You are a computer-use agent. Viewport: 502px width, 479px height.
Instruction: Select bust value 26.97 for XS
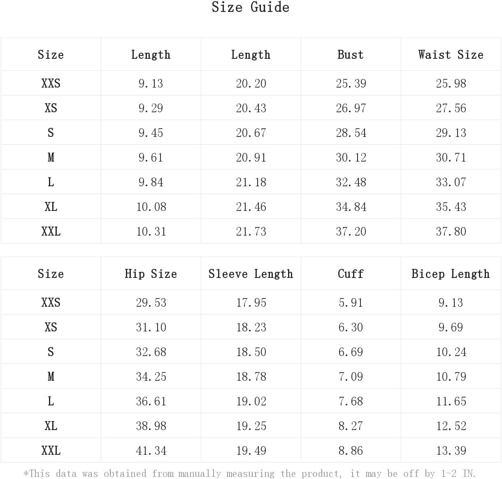click(x=351, y=108)
